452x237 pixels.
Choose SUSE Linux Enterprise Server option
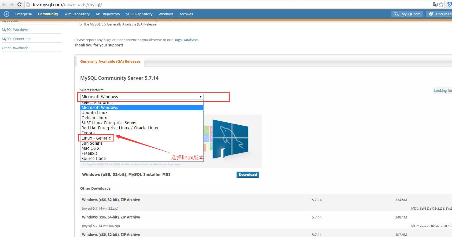click(x=142, y=123)
